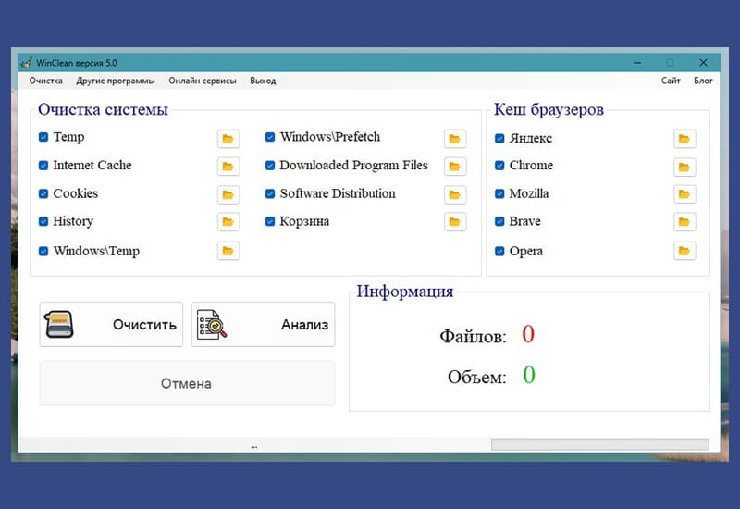Image resolution: width=740 pixels, height=509 pixels.
Task: Uncheck Downloaded Program Files checkbox
Action: tap(270, 166)
